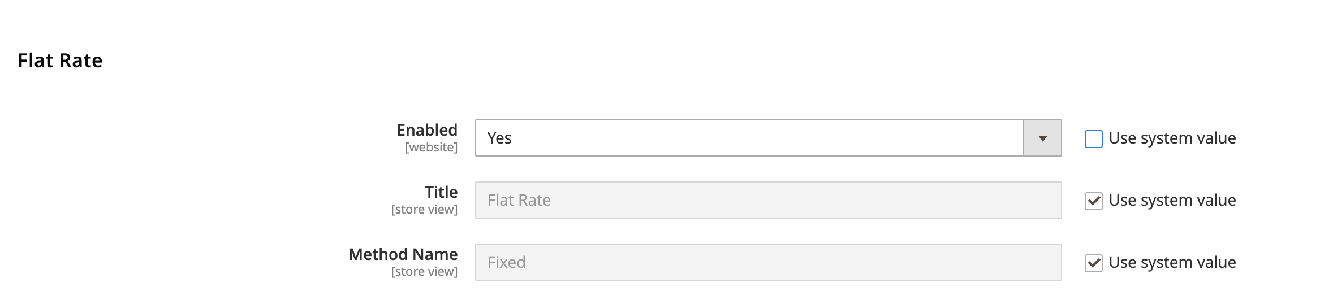This screenshot has height=295, width=1320.
Task: Click 'Use system value' text beside Title
Action: 1172,201
